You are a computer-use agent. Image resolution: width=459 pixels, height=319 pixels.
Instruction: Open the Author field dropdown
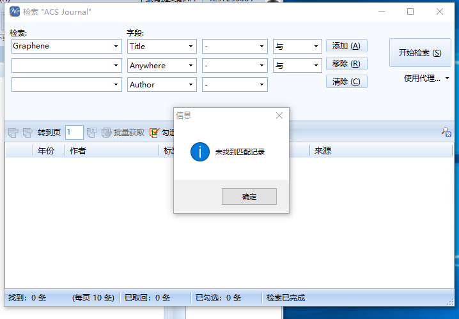click(191, 84)
